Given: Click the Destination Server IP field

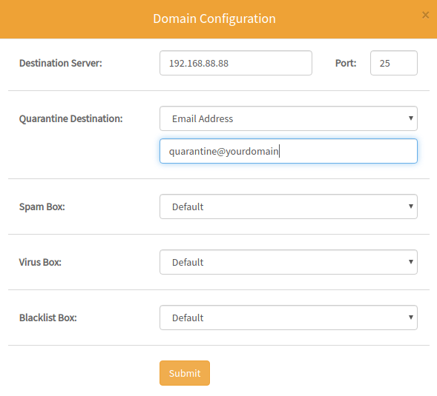Looking at the screenshot, I should (236, 63).
